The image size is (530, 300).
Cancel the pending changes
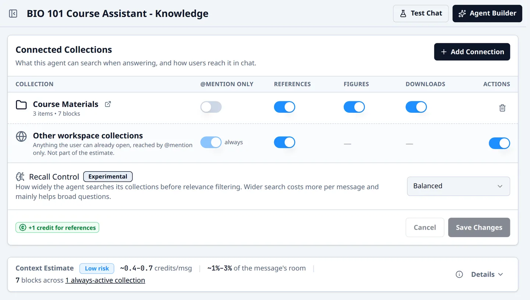[x=425, y=227]
